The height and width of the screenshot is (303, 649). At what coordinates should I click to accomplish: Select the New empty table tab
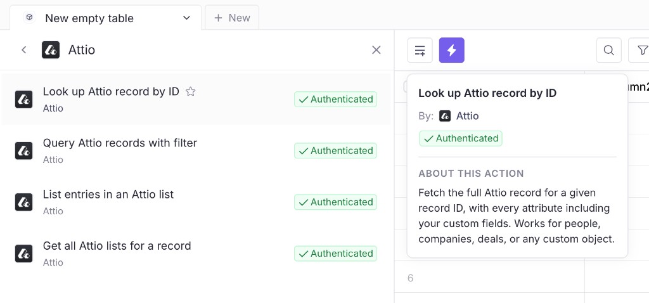(x=106, y=18)
